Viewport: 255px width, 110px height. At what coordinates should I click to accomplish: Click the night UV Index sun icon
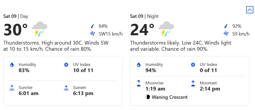pyautogui.click(x=193, y=65)
